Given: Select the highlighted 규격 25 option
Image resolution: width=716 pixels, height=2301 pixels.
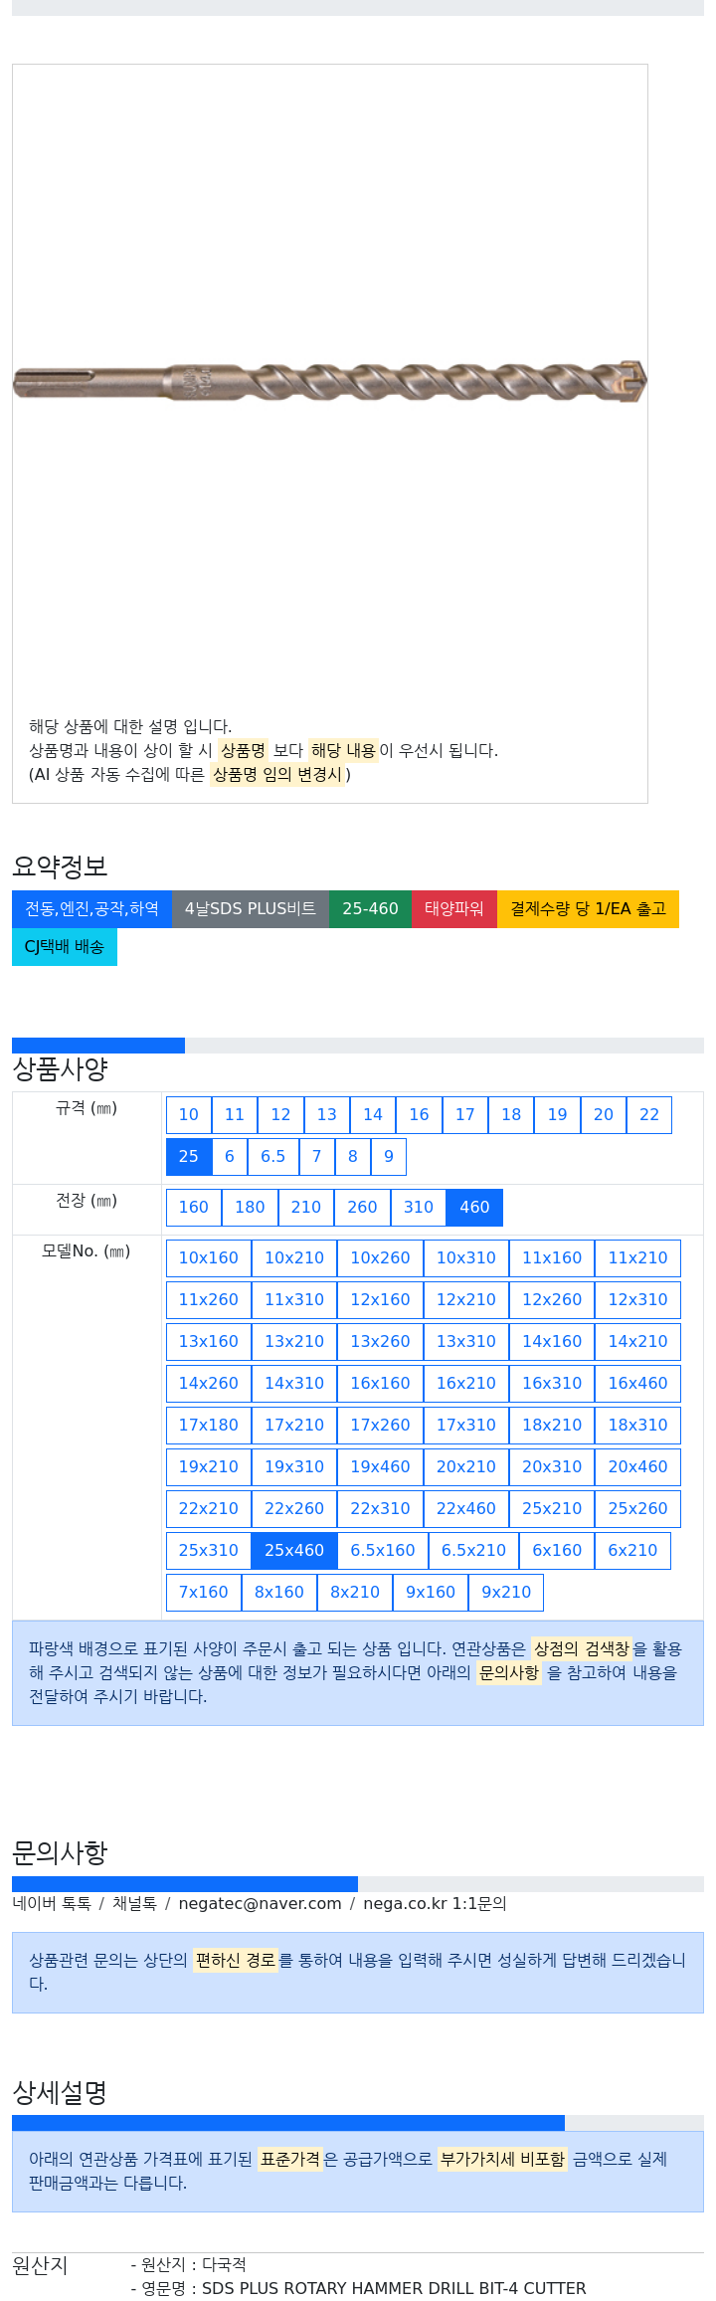Looking at the screenshot, I should (x=189, y=1156).
